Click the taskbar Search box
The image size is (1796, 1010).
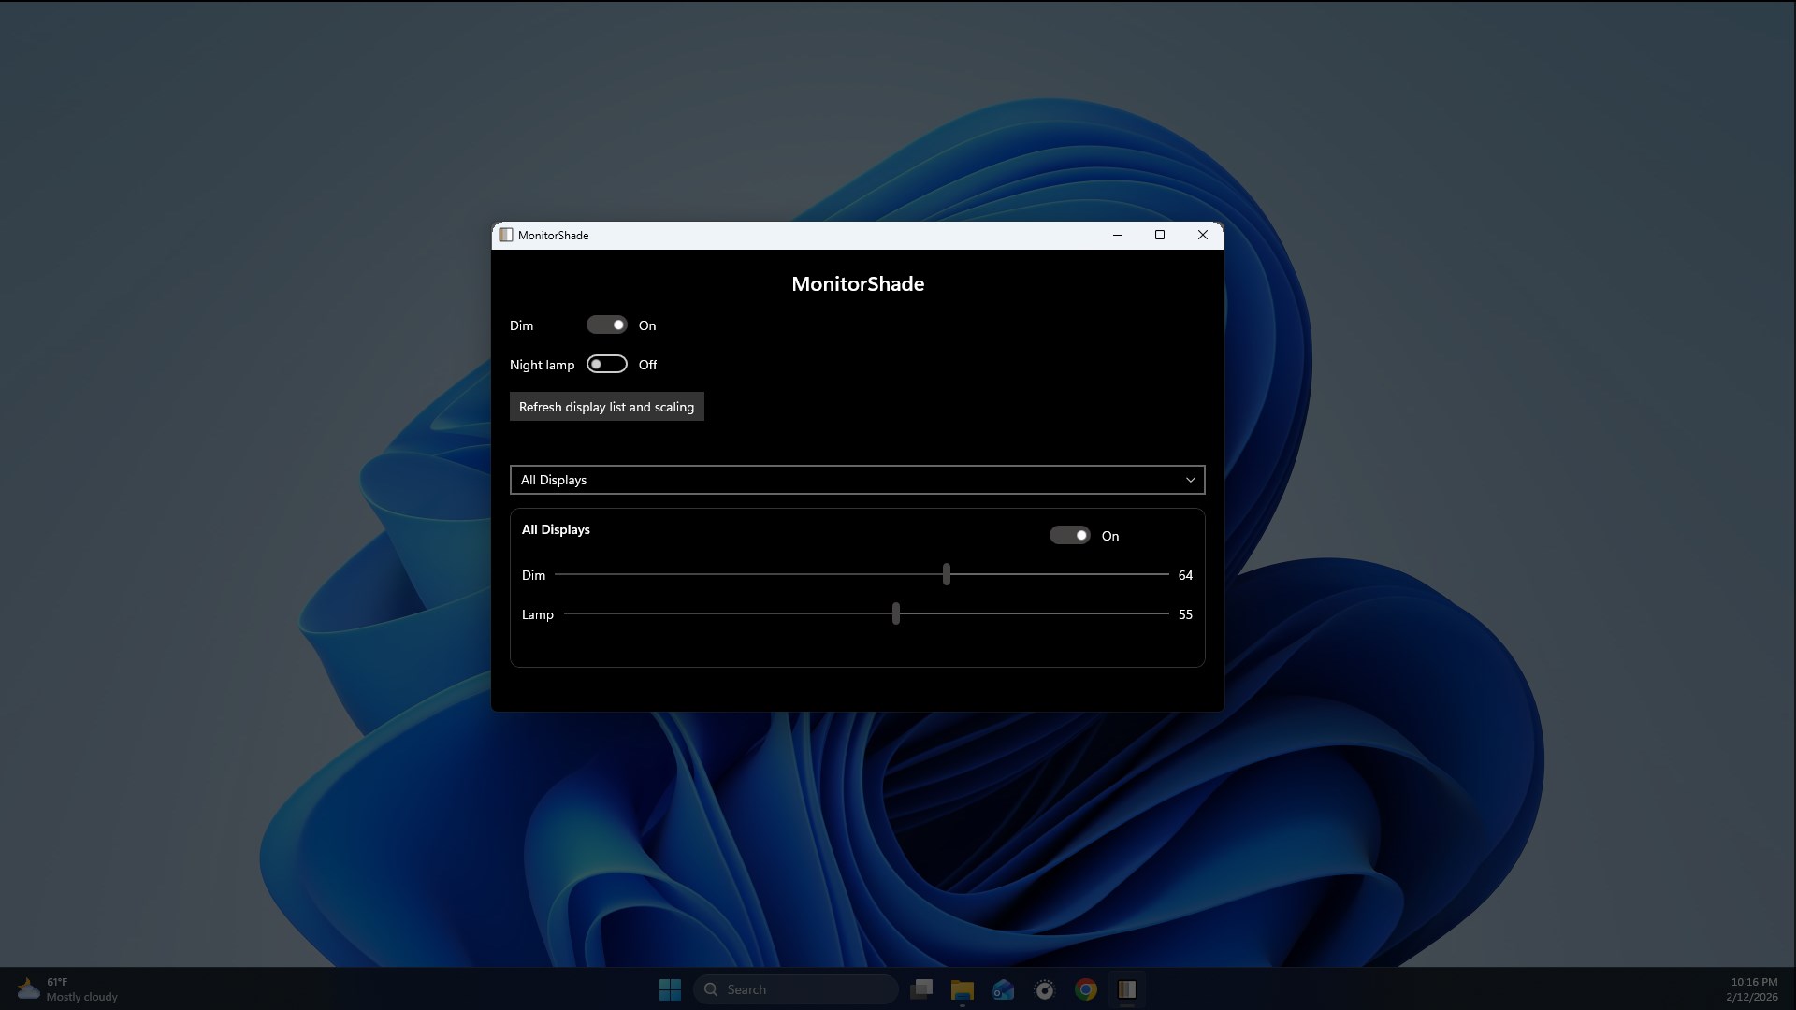pos(796,989)
